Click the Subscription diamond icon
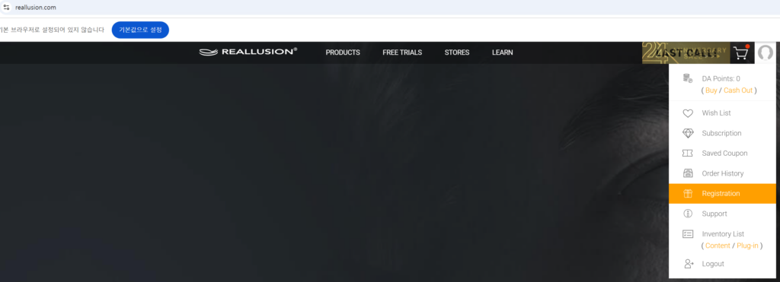The image size is (780, 282). [x=688, y=133]
